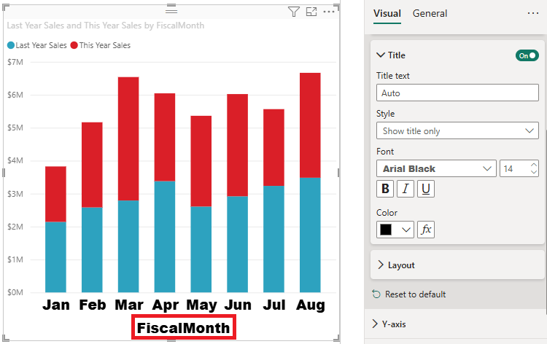Select the Jun red bar segment
Image resolution: width=547 pixels, height=344 pixels.
pos(238,145)
